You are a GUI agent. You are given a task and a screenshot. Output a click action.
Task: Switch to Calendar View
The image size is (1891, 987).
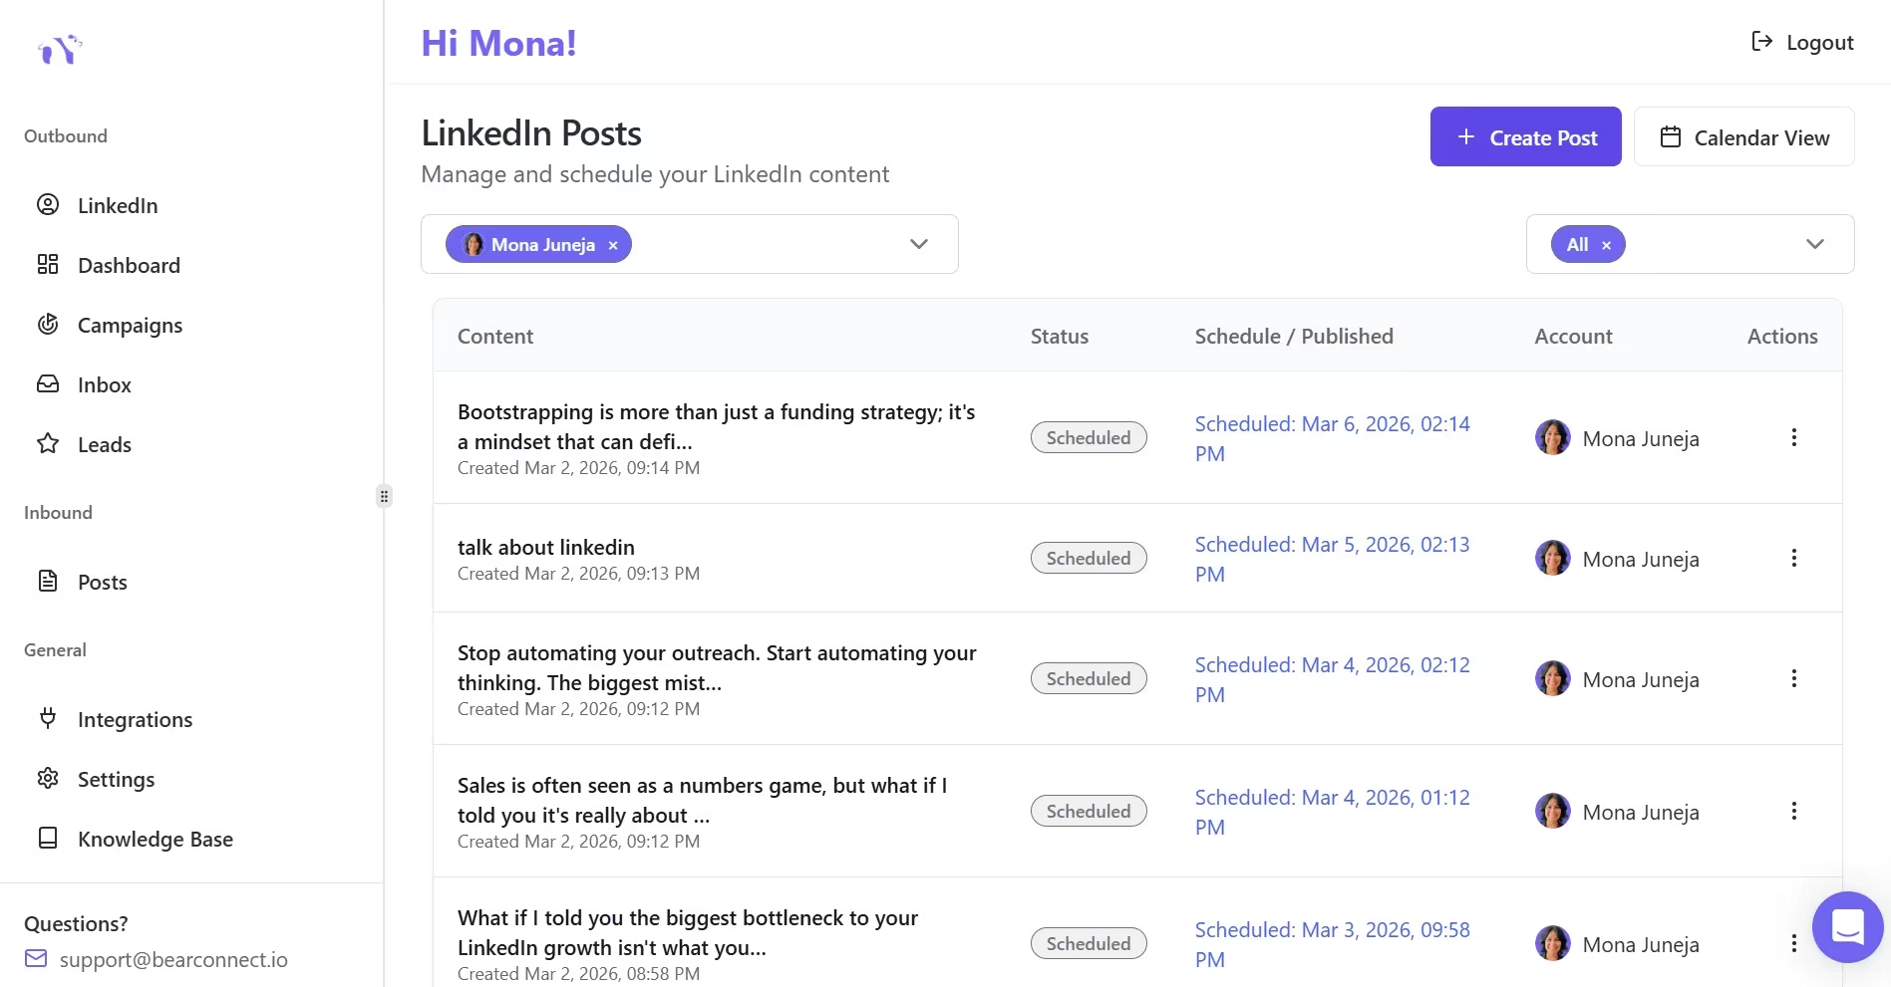click(x=1743, y=137)
